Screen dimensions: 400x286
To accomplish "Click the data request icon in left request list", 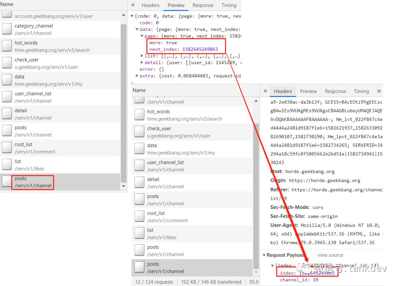I will 7,80.
